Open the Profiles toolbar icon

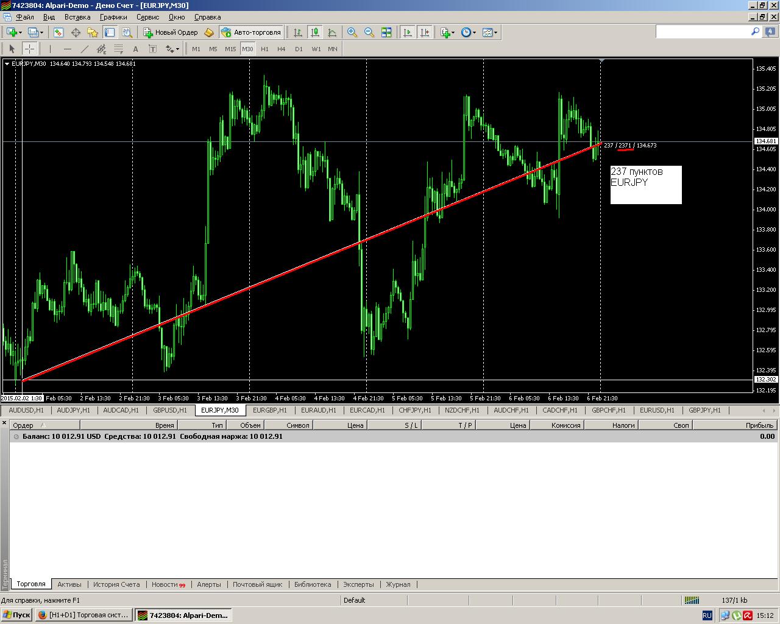coord(33,32)
